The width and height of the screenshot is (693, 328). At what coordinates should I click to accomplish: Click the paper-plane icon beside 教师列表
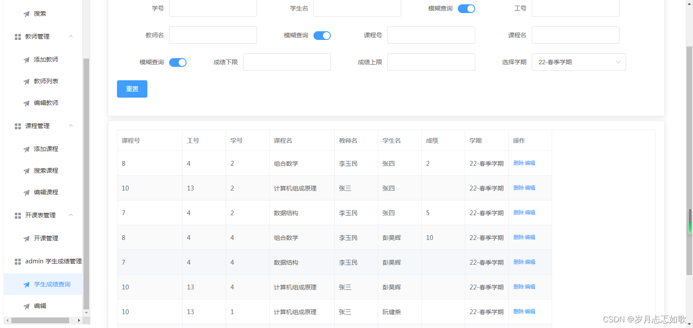click(27, 82)
